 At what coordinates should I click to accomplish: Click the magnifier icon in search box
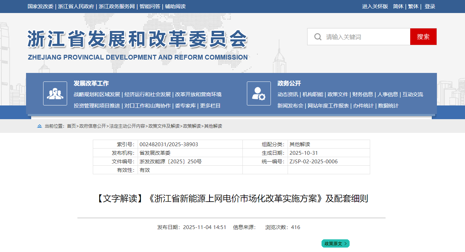(x=318, y=37)
